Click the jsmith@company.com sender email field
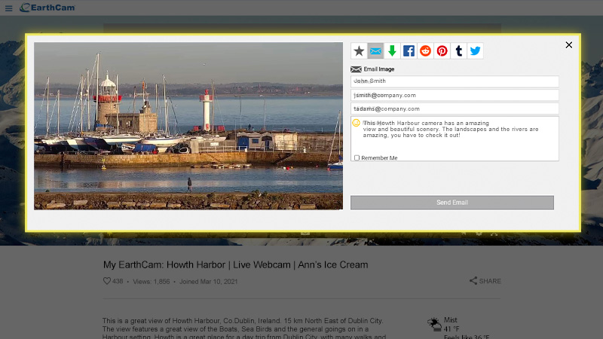Screen dimensions: 603x339 [x=455, y=95]
